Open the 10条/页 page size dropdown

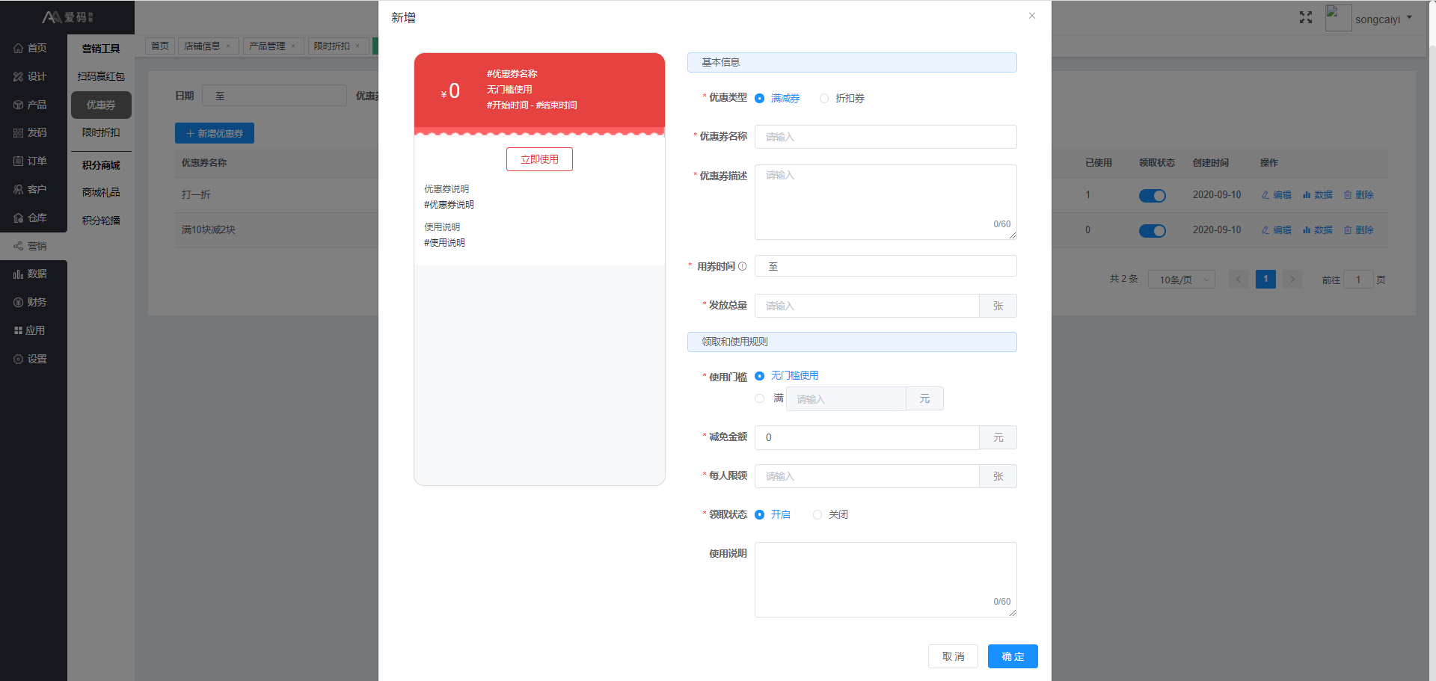(1182, 280)
